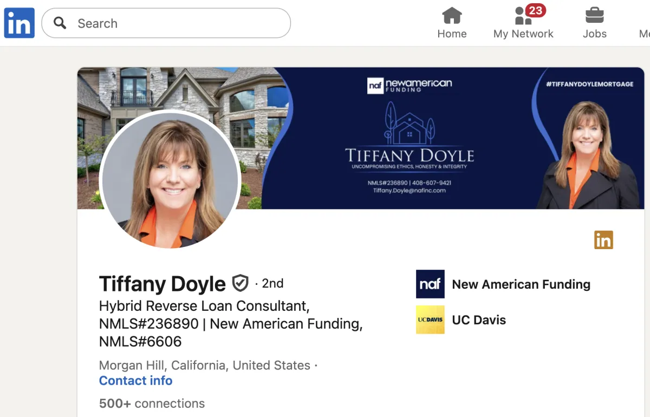View the 23 network notifications badge
Screen dimensions: 650x417
tap(535, 10)
